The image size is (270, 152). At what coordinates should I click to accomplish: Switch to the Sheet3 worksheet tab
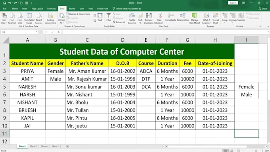click(x=33, y=146)
